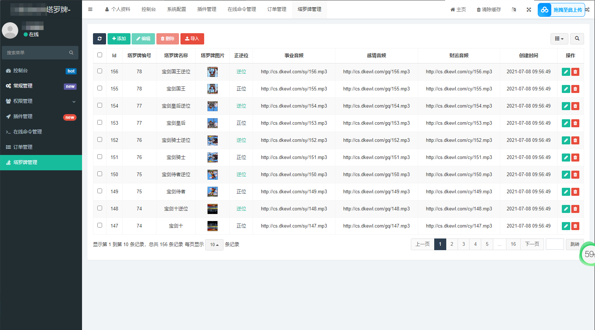Check the select-all checkbox in table header

click(x=100, y=55)
